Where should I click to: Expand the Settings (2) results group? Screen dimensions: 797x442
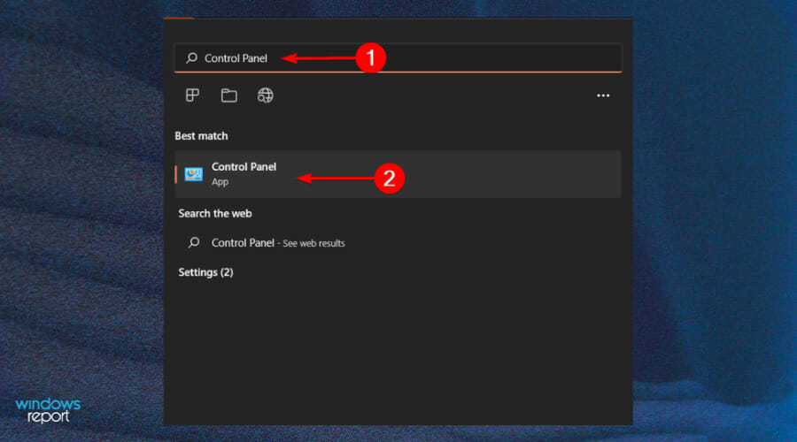coord(205,272)
